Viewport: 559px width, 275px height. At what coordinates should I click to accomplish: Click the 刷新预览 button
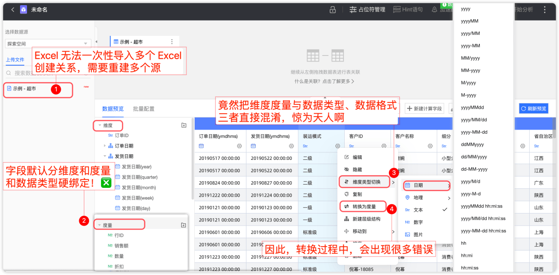[x=533, y=109]
